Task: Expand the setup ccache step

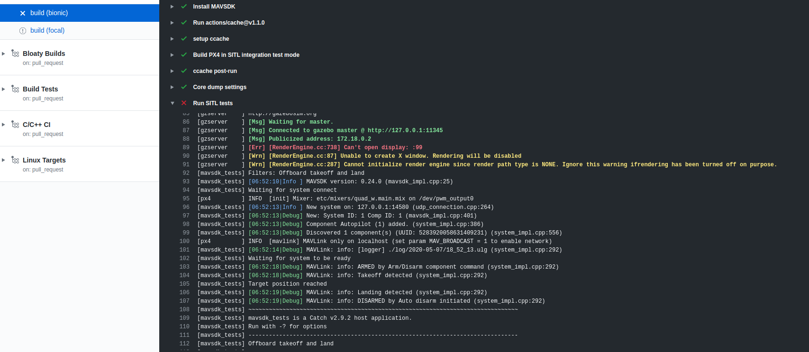Action: pyautogui.click(x=172, y=39)
